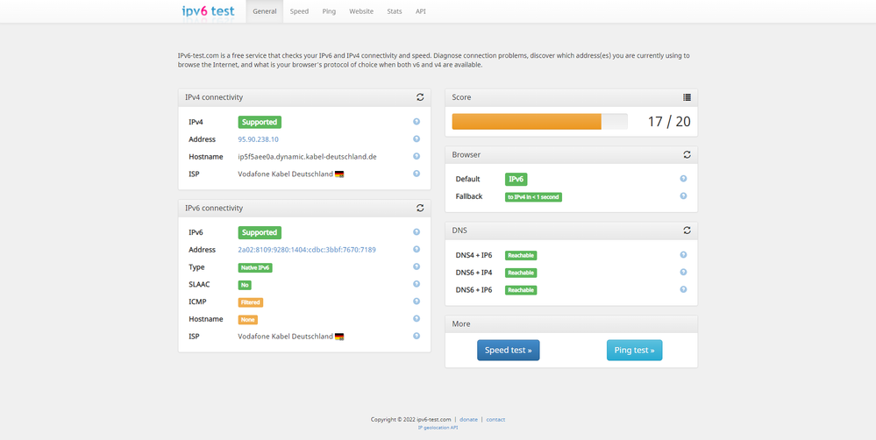The width and height of the screenshot is (876, 440).
Task: Click the ipv6 test logo
Action: pos(209,11)
